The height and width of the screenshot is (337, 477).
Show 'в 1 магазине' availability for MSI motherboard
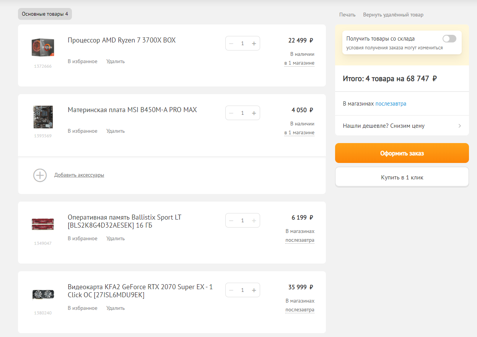[x=299, y=133]
